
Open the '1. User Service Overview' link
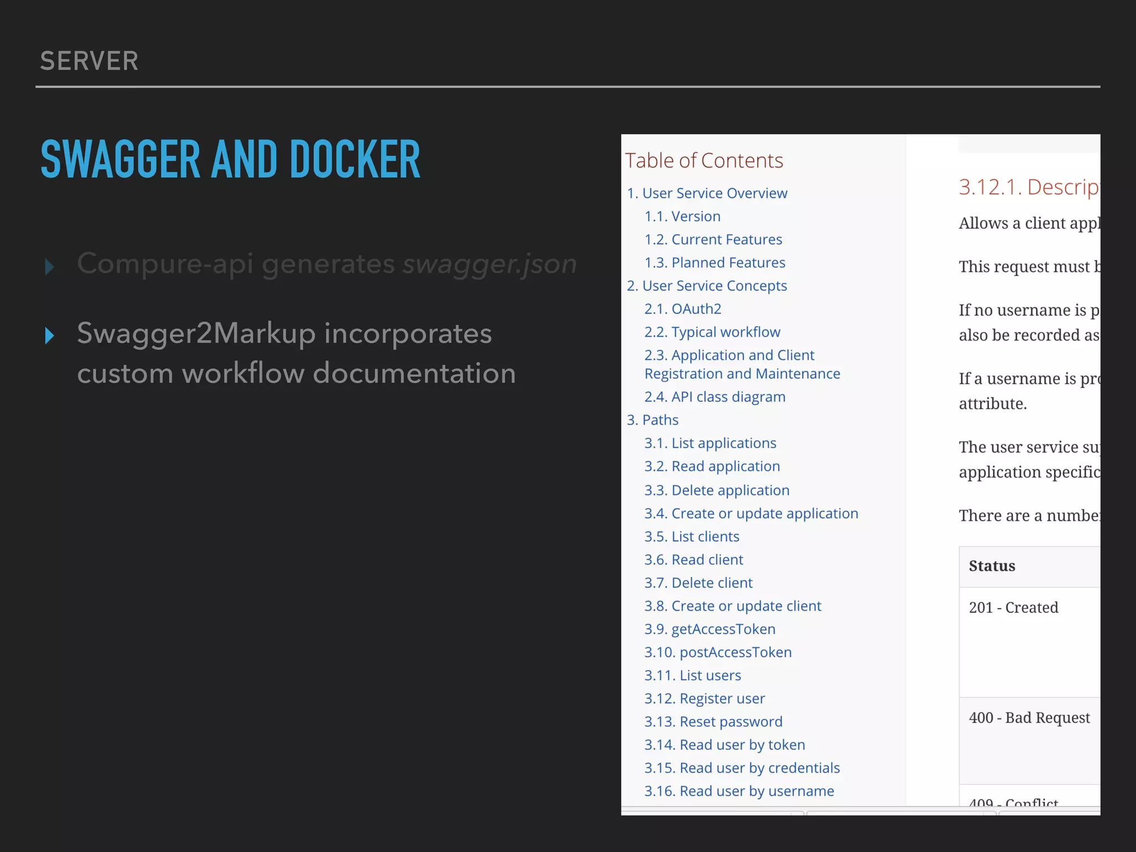point(707,193)
